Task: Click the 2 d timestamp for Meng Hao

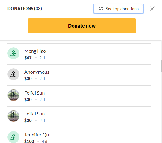Action: tap(42, 58)
